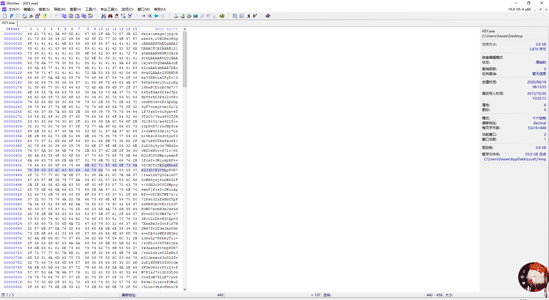Viewport: 549px width, 300px height.
Task: Click the Help book icon
Action: pos(268,16)
